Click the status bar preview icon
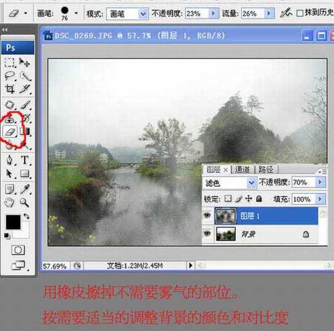Image resolution: width=334 pixels, height=331 pixels. [x=77, y=266]
